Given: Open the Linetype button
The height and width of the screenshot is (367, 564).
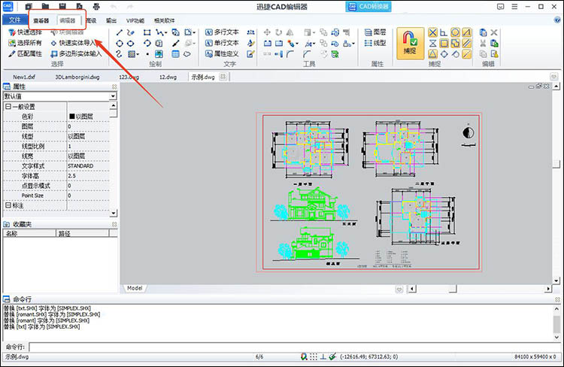Looking at the screenshot, I should click(375, 43).
